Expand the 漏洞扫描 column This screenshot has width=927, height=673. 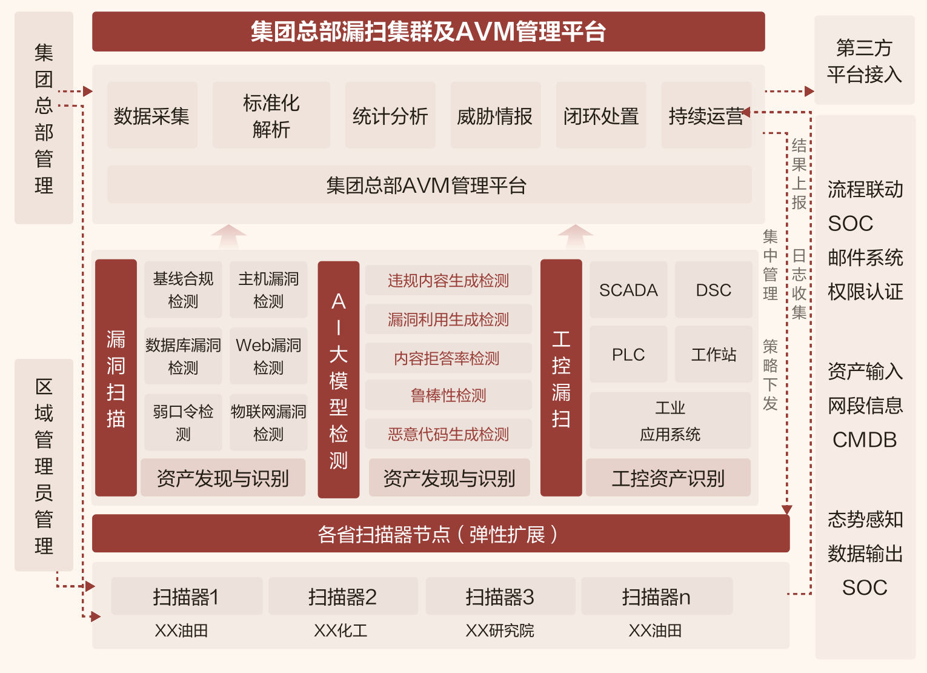(x=116, y=379)
